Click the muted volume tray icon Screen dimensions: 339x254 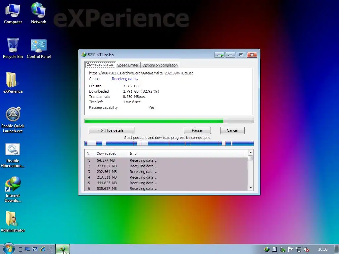coord(306,249)
